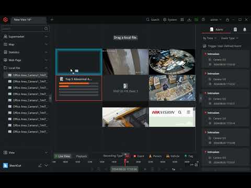Click the Supermarket people icon
Viewport: 251px width, 188px height.
pyautogui.click(x=6, y=37)
